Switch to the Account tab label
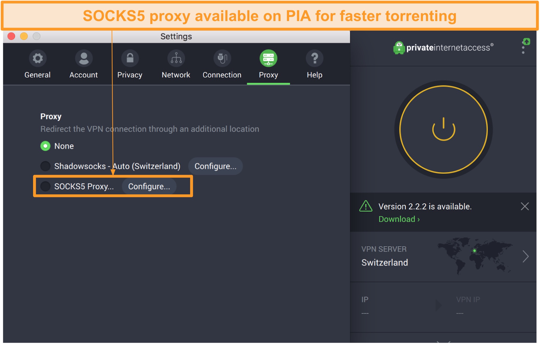Viewport: 540px width, 344px height. click(x=83, y=75)
